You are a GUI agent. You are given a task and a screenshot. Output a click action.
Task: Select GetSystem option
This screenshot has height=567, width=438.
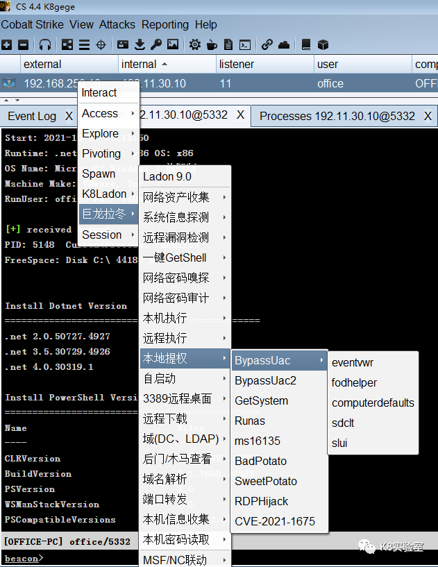click(x=279, y=401)
